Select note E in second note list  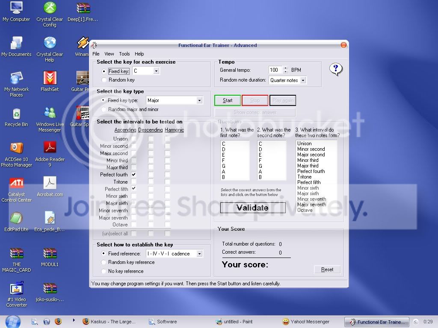coord(272,155)
